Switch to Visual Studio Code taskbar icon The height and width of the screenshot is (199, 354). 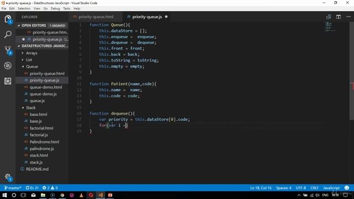(101, 195)
